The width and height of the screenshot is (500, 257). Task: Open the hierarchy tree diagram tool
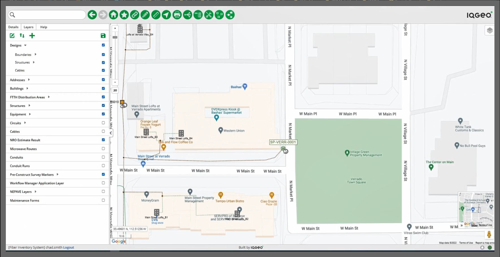pyautogui.click(x=198, y=15)
